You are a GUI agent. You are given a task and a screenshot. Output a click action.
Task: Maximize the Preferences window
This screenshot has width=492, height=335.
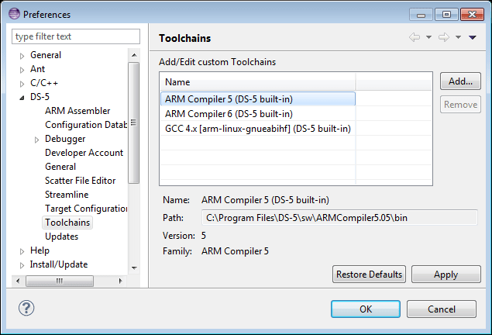(446, 15)
